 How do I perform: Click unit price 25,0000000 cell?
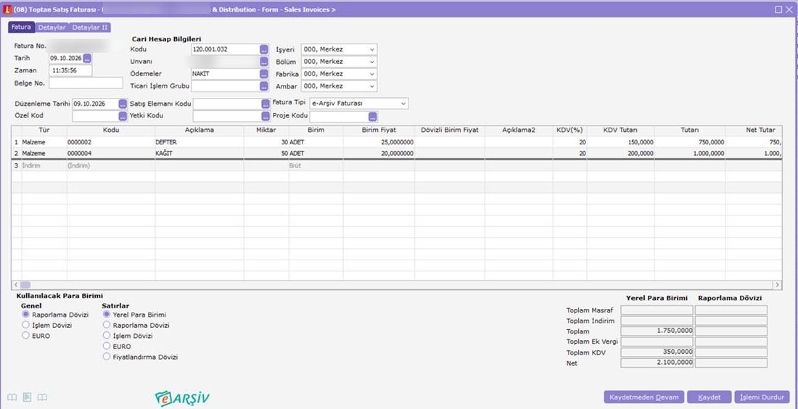(379, 142)
